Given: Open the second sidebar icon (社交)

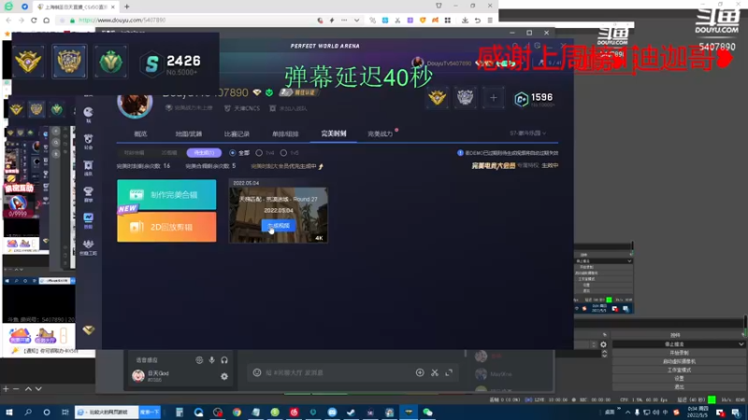Looking at the screenshot, I should (x=88, y=141).
